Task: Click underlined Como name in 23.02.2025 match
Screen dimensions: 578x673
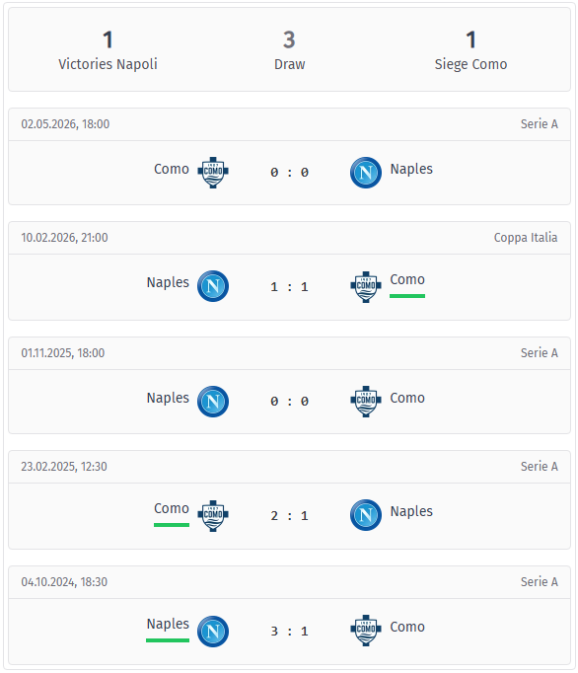Action: pos(172,508)
